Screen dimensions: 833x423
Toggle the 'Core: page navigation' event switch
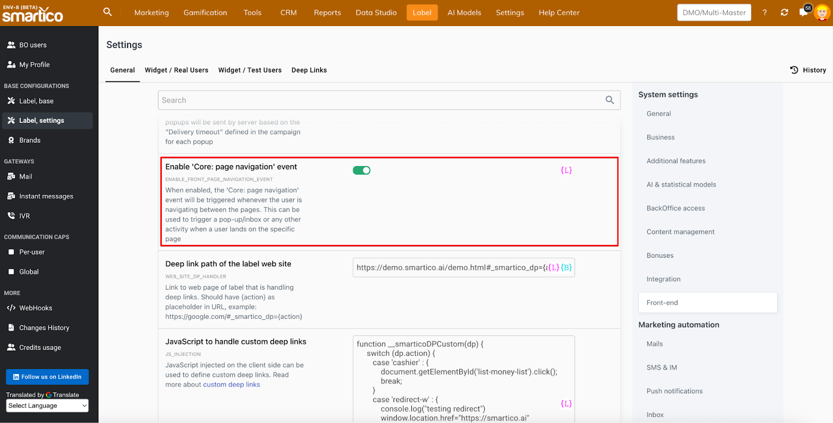(361, 170)
